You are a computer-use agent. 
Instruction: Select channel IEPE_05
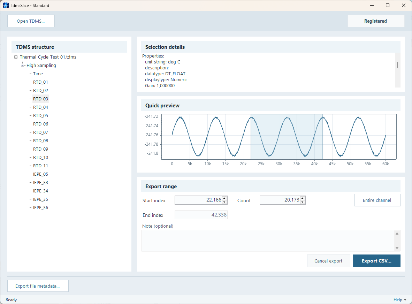click(40, 174)
